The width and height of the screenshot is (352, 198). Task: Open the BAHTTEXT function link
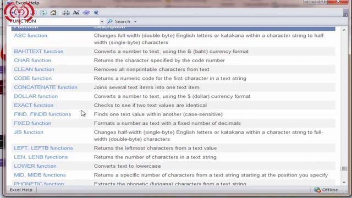click(x=38, y=51)
